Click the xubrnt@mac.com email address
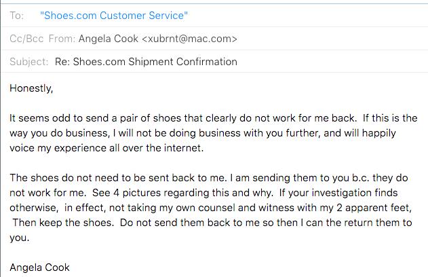This screenshot has height=277, width=428. [189, 39]
